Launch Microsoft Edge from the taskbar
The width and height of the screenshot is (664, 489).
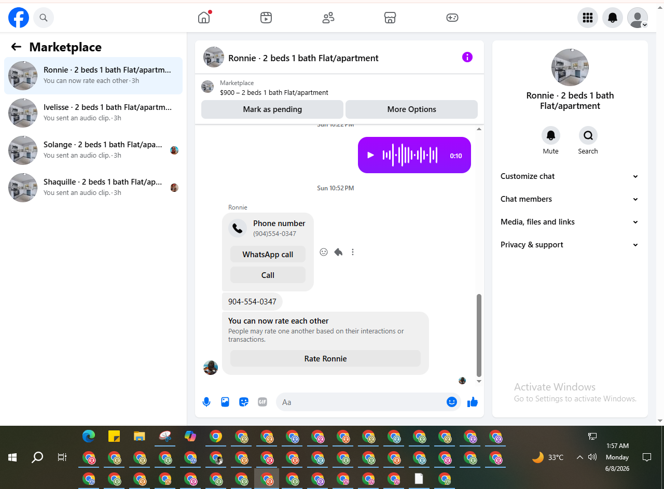[89, 437]
